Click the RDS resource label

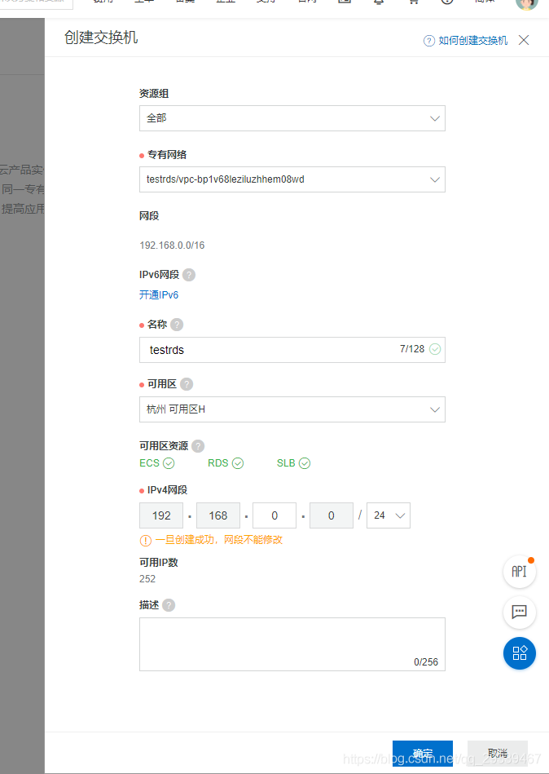point(218,463)
